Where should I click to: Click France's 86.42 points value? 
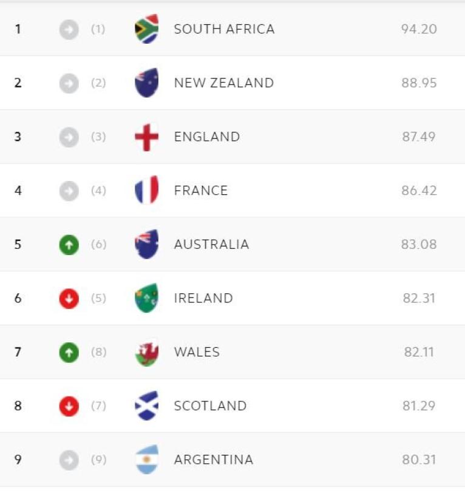pos(419,191)
